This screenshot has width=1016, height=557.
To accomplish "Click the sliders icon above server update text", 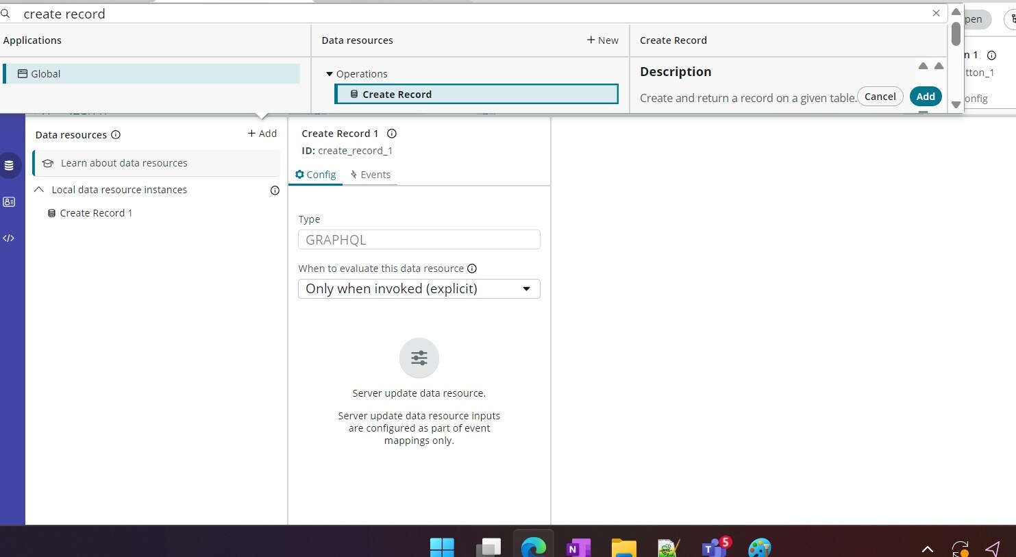I will coord(419,358).
